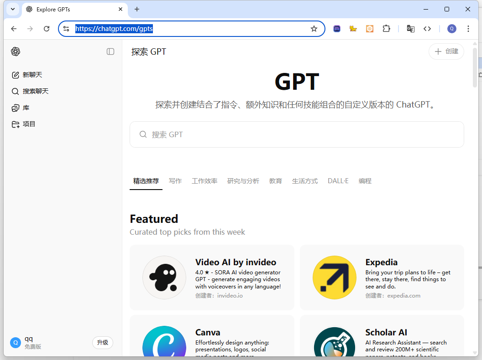Viewport: 482px width, 360px height.
Task: Click the qq user avatar in sidebar
Action: (x=16, y=343)
